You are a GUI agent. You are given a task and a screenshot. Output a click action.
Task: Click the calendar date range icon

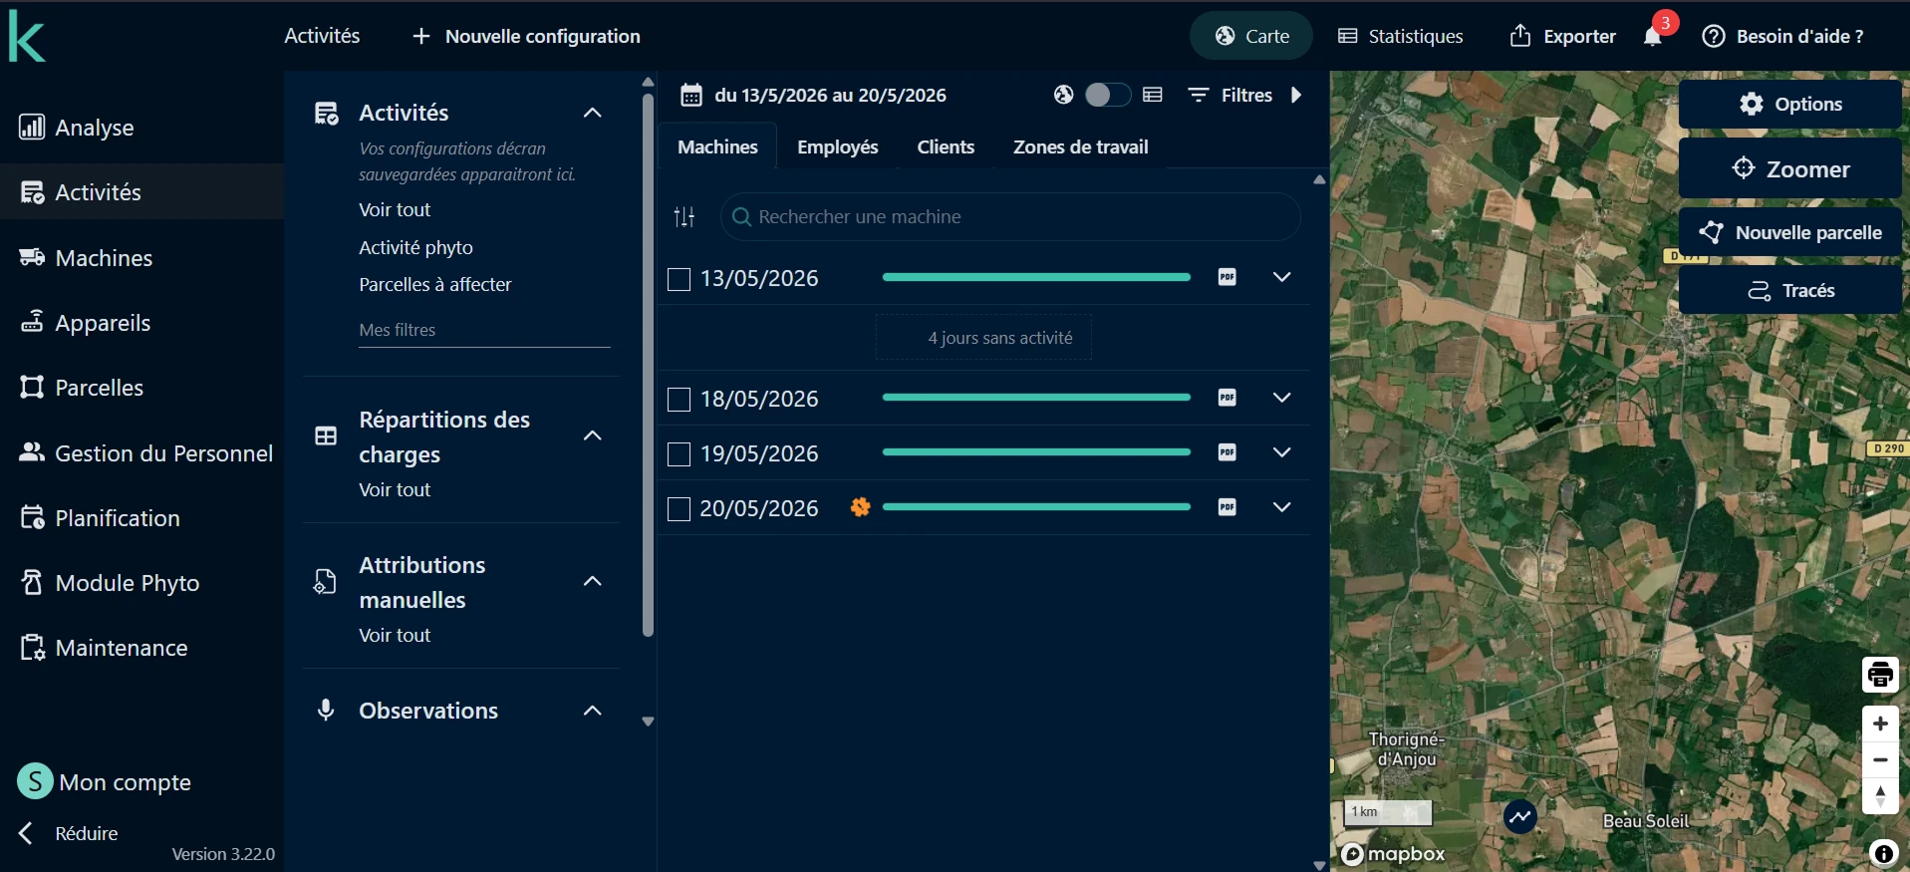tap(690, 96)
